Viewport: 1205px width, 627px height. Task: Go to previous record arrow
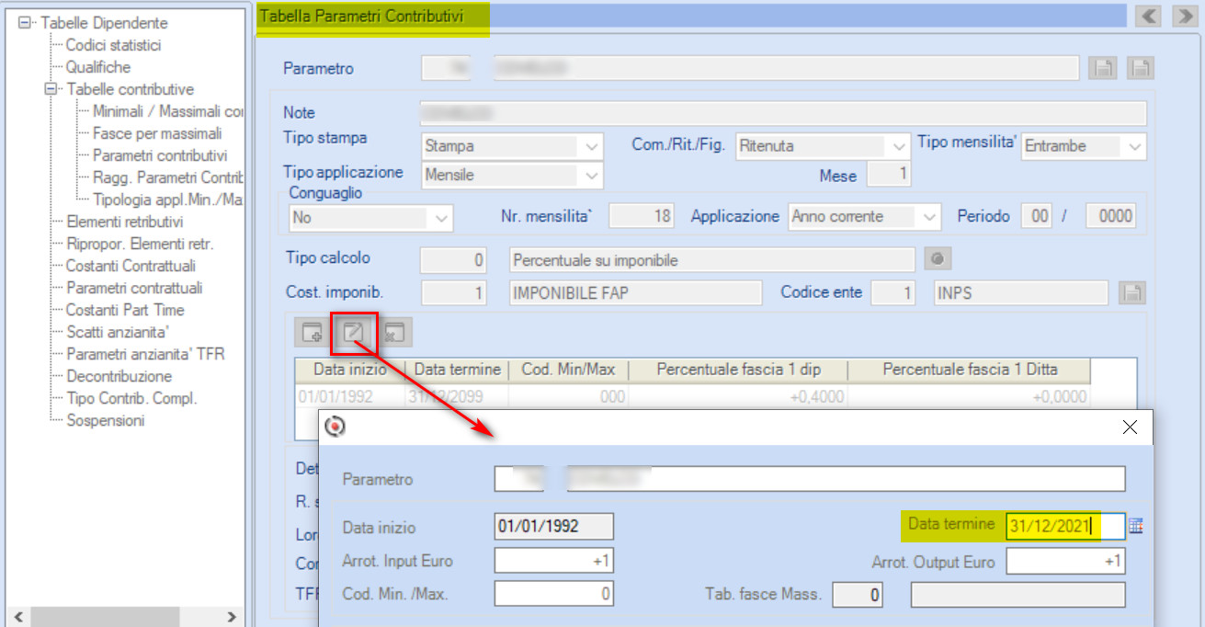1149,16
